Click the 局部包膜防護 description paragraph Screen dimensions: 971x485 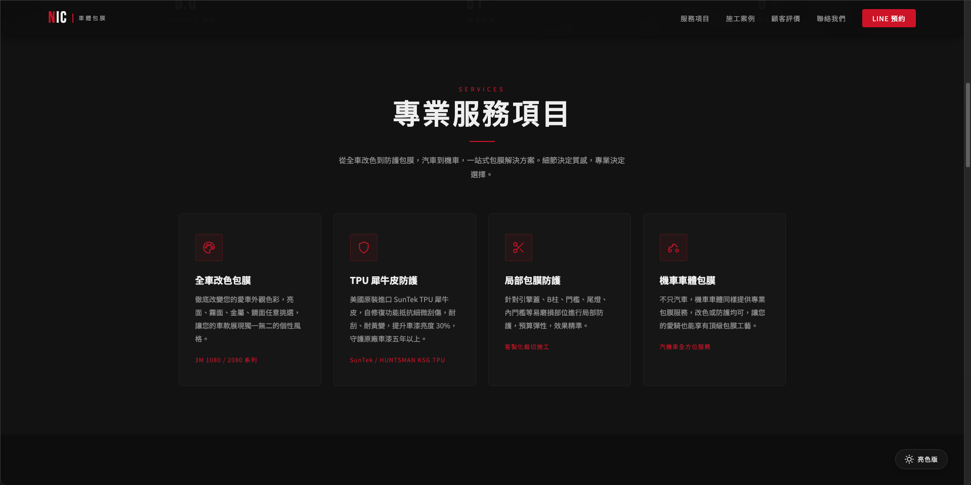tap(557, 313)
